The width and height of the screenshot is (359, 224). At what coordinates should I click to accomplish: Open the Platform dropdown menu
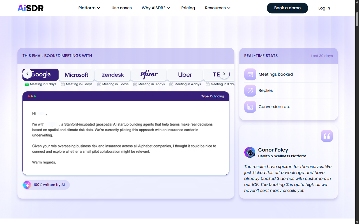89,8
